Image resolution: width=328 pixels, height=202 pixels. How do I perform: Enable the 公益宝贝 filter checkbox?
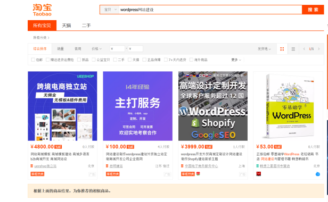point(94,60)
